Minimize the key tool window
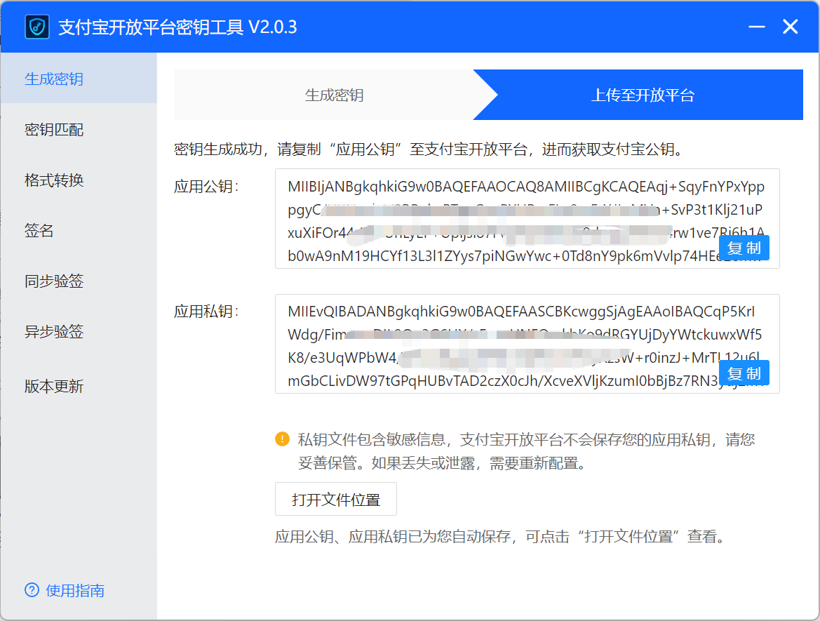This screenshot has height=621, width=820. pyautogui.click(x=756, y=27)
